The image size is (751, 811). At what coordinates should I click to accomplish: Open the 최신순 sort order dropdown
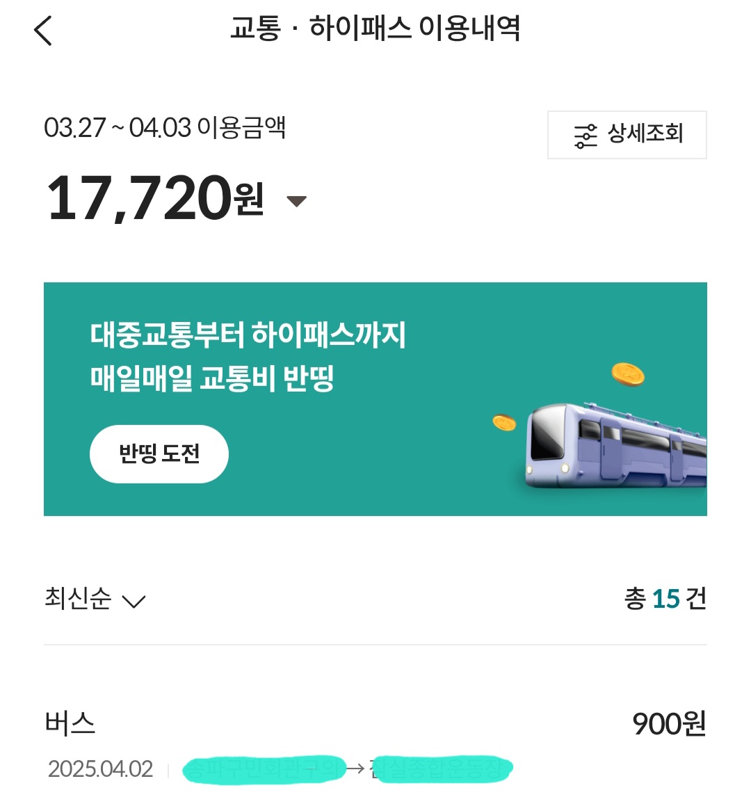[78, 599]
